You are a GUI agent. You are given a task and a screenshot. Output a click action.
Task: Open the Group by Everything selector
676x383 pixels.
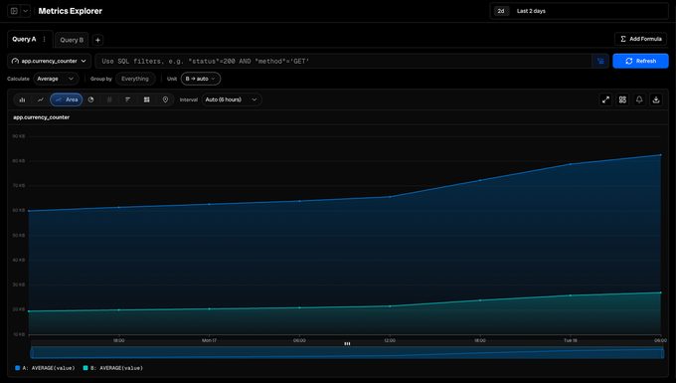(x=135, y=79)
